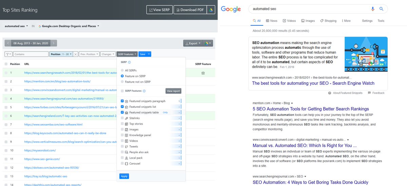The width and height of the screenshot is (407, 186).
Task: Click the Top stories newspaper icon
Action: (x=127, y=124)
